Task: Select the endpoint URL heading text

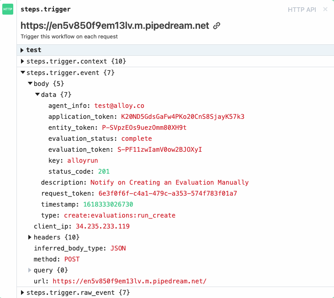Action: point(115,26)
